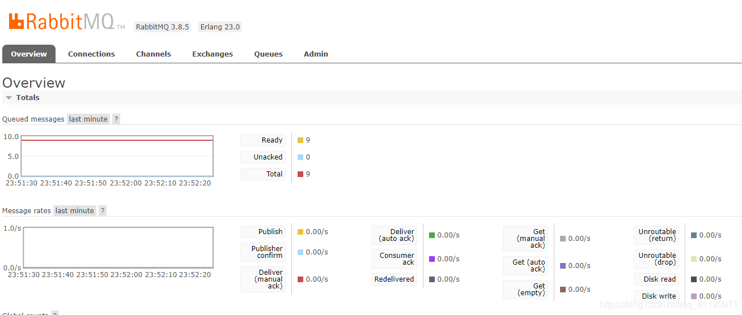
Task: Change Queued messages 'last minute' range
Action: [x=88, y=119]
